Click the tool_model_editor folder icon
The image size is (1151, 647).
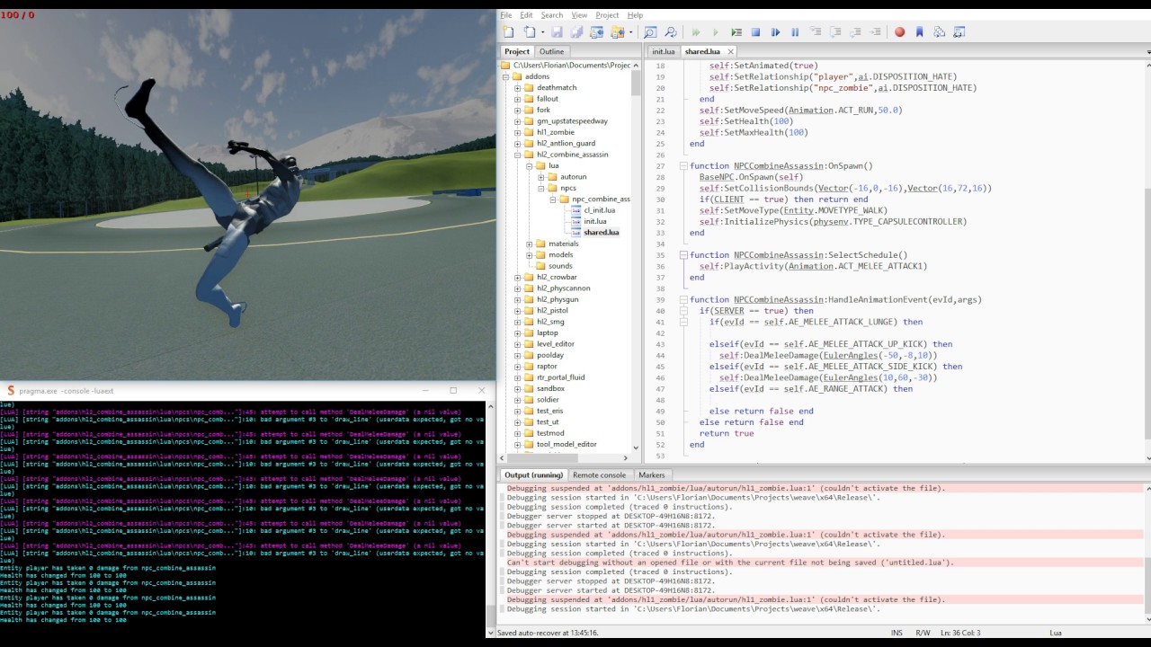pos(529,444)
